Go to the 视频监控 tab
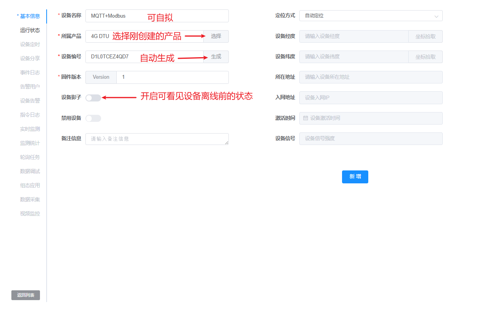 coord(30,214)
